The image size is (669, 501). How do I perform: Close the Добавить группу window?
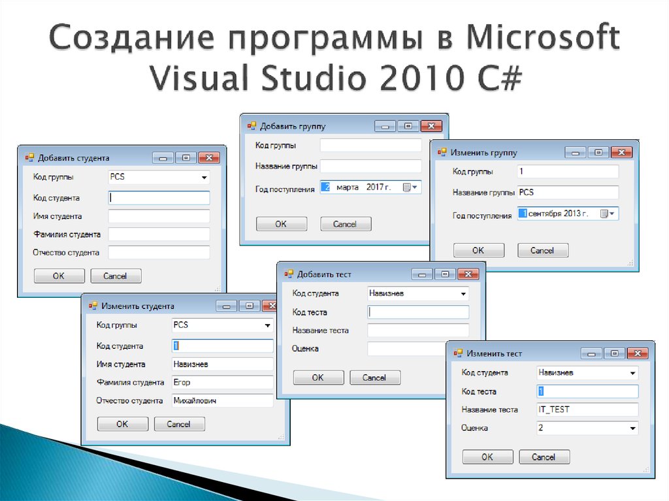[431, 126]
